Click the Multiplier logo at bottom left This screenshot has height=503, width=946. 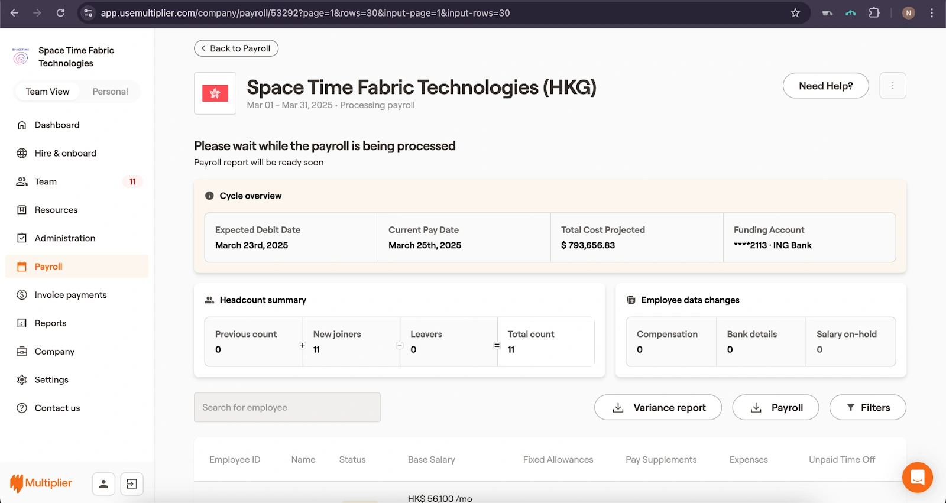tap(41, 483)
